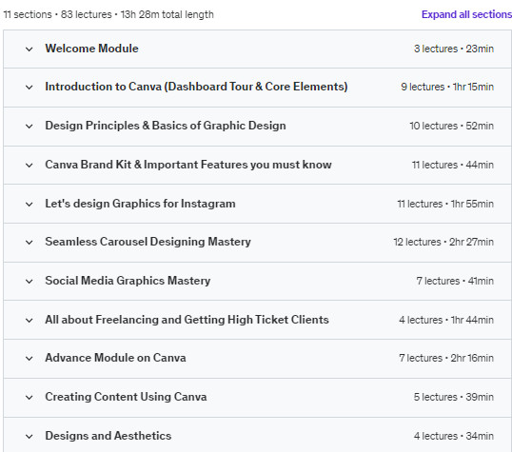Expand Advance Module on Canva chevron
The image size is (512, 452).
pos(30,359)
